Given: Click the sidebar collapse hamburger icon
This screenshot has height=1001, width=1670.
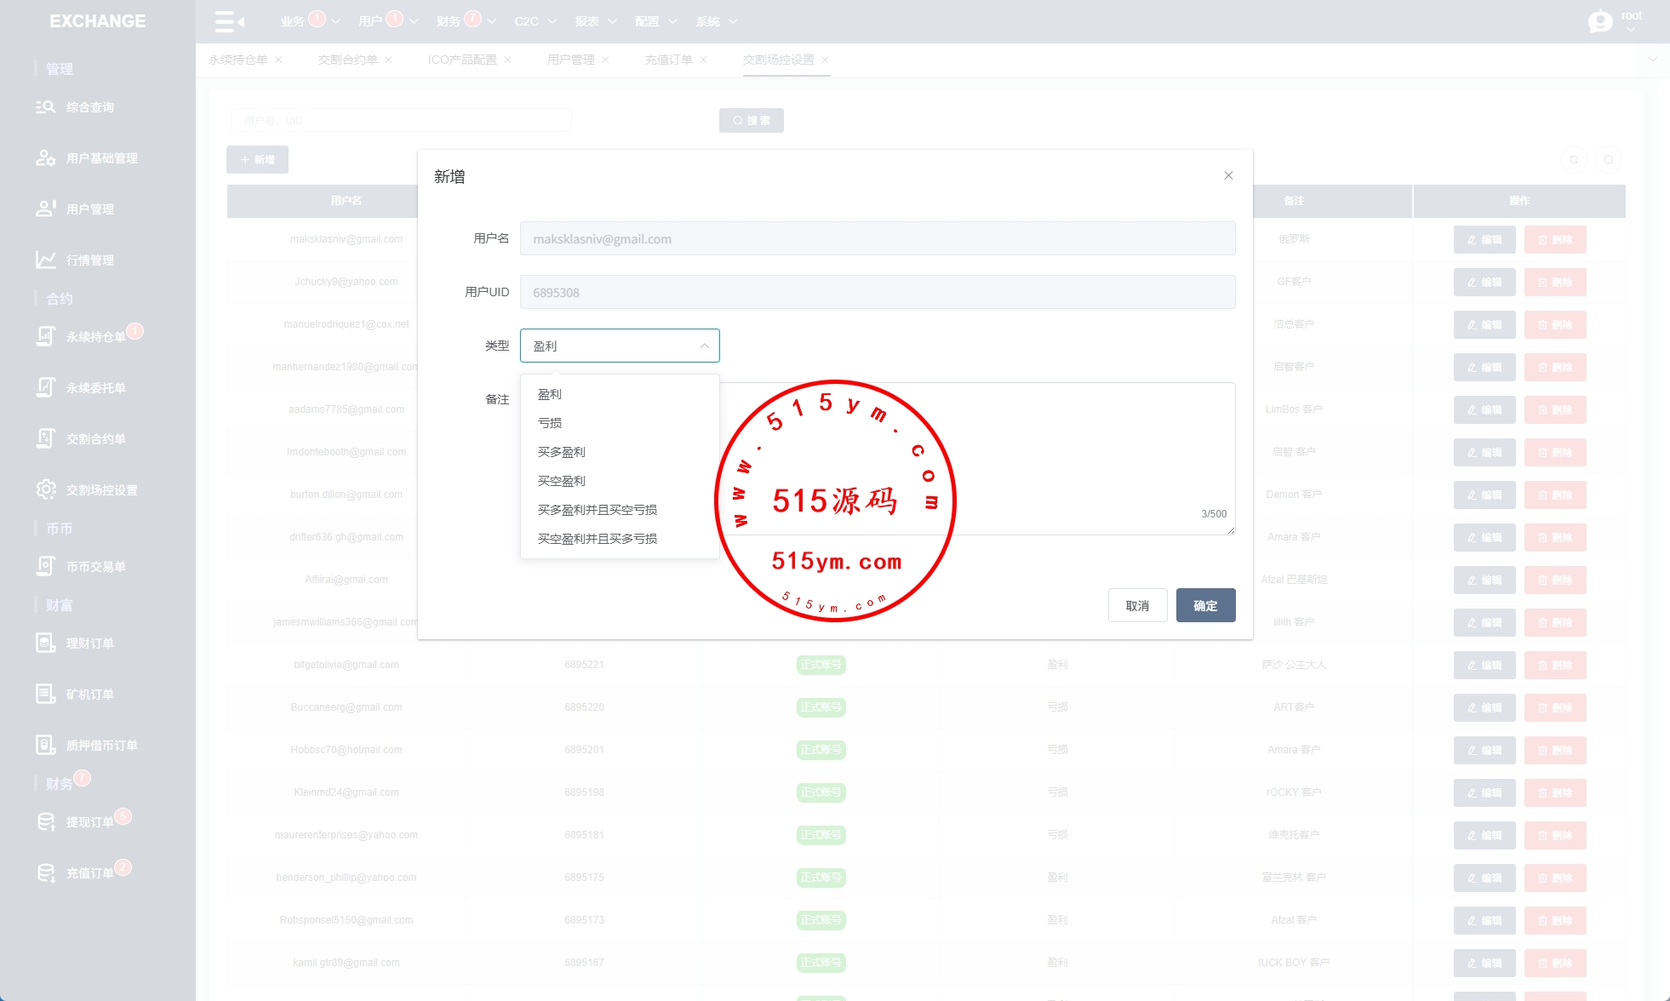Looking at the screenshot, I should point(229,21).
